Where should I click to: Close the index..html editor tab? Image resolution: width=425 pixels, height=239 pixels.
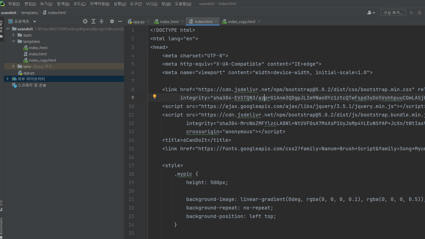[182, 21]
